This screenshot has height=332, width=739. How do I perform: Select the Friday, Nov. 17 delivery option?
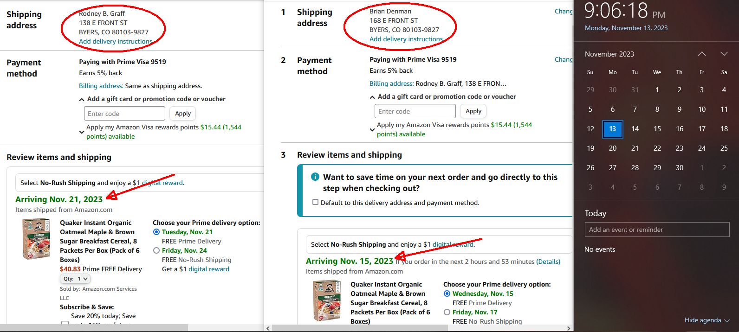pos(447,312)
